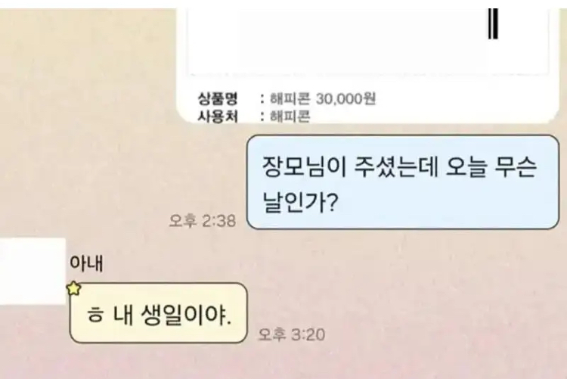Open the white Happycon gift coupon image
567x379 pixels.
(x=367, y=66)
